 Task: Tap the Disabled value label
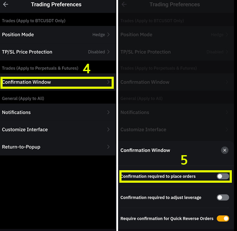pyautogui.click(x=97, y=52)
